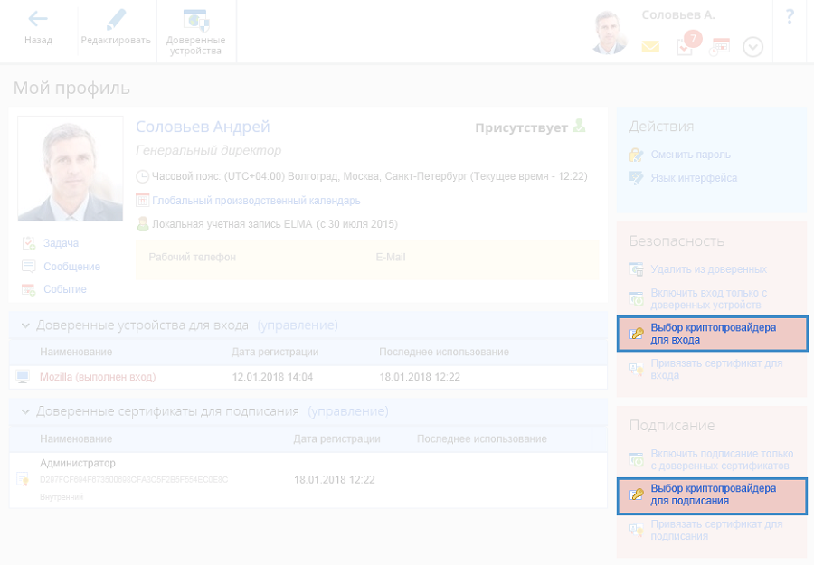The image size is (814, 565).
Task: Expand the user menu down arrow
Action: (x=753, y=47)
